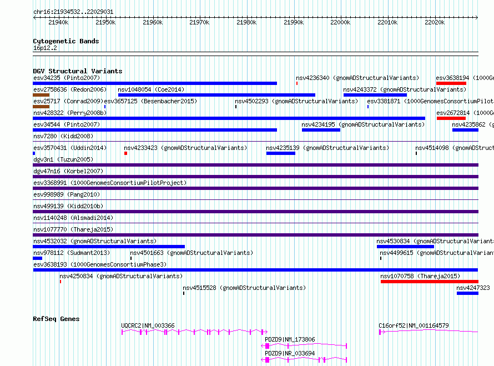Click the nsv1048054 (Coe2014) blue bar
This screenshot has height=366, width=494.
[217, 95]
